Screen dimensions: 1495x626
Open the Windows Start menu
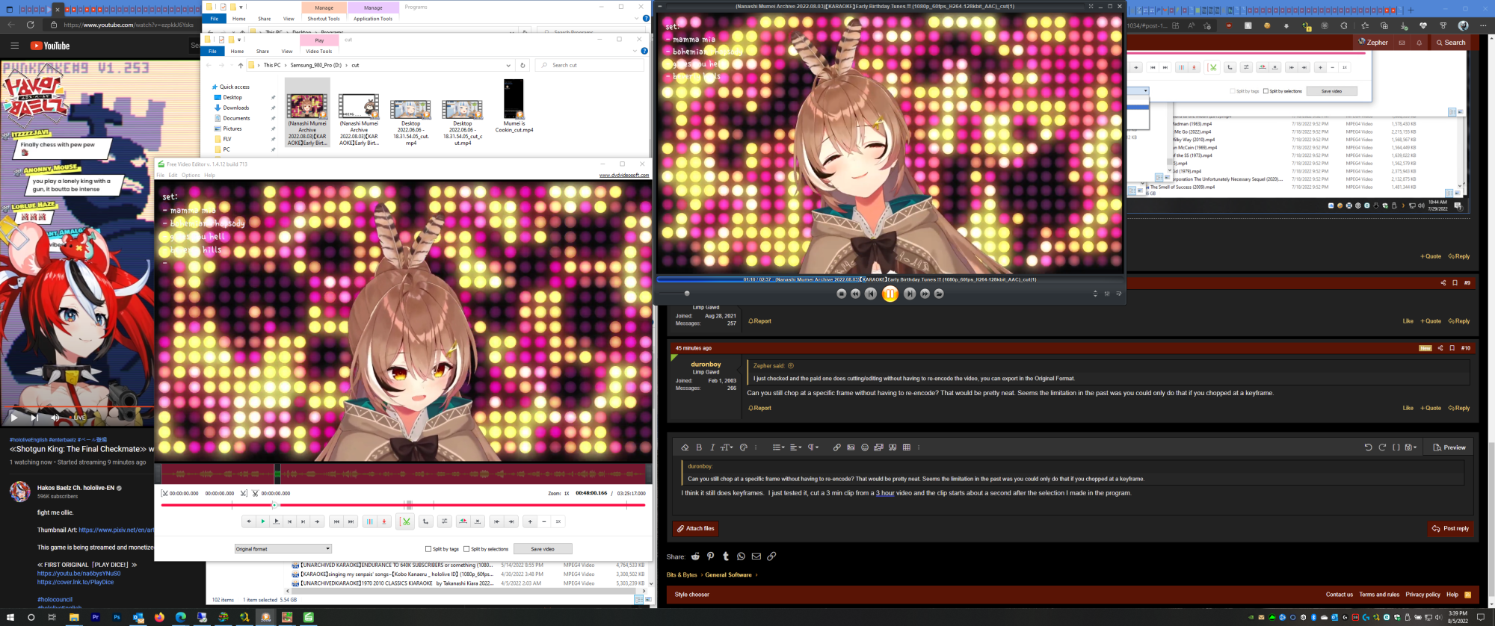click(x=10, y=618)
